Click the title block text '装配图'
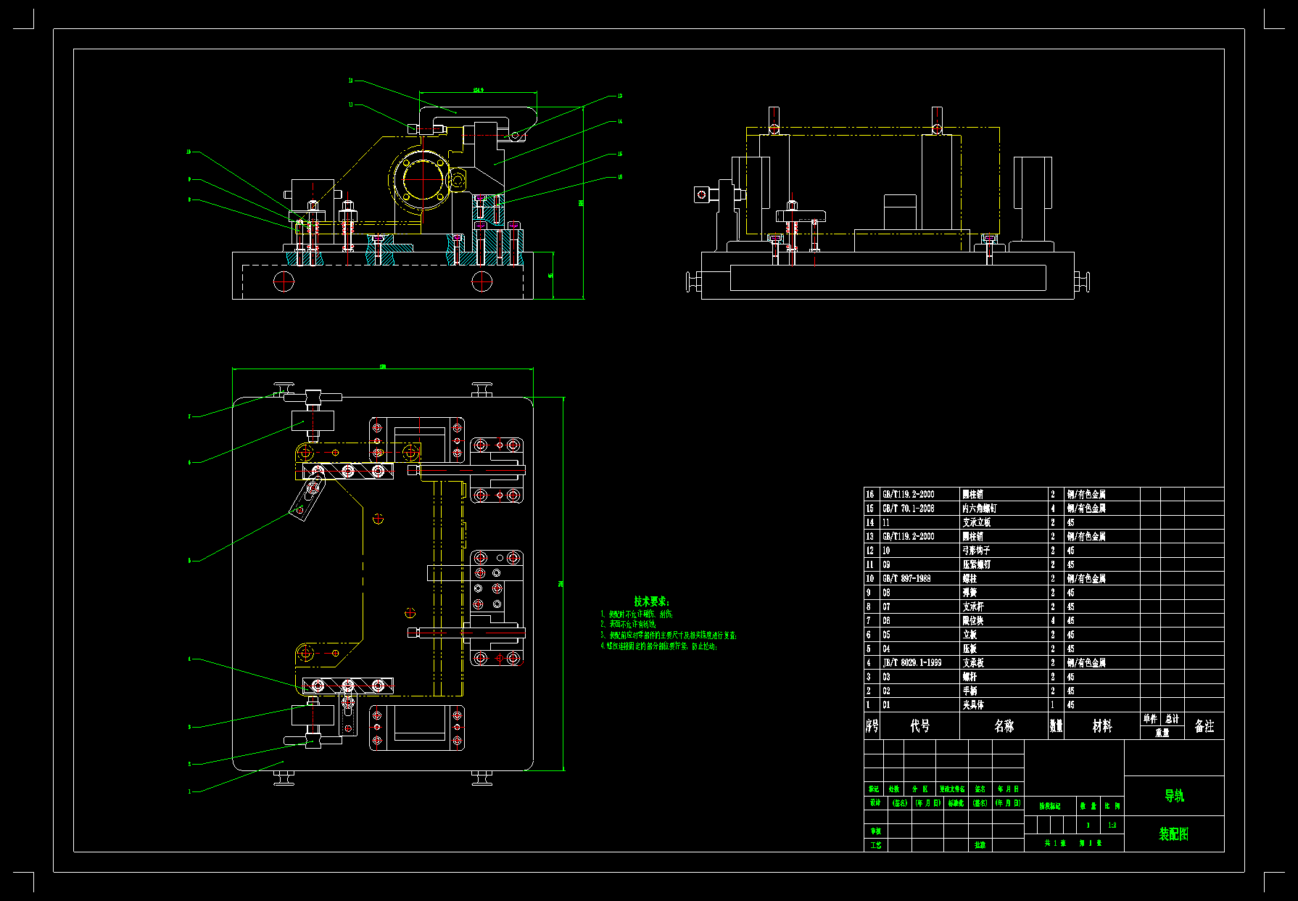 tap(1174, 834)
